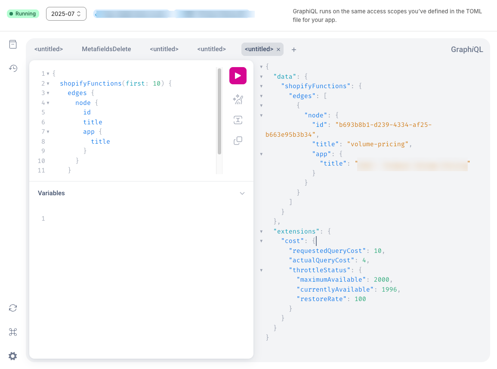497x369 pixels.
Task: Open GraphiQL settings gear icon
Action: [13, 356]
